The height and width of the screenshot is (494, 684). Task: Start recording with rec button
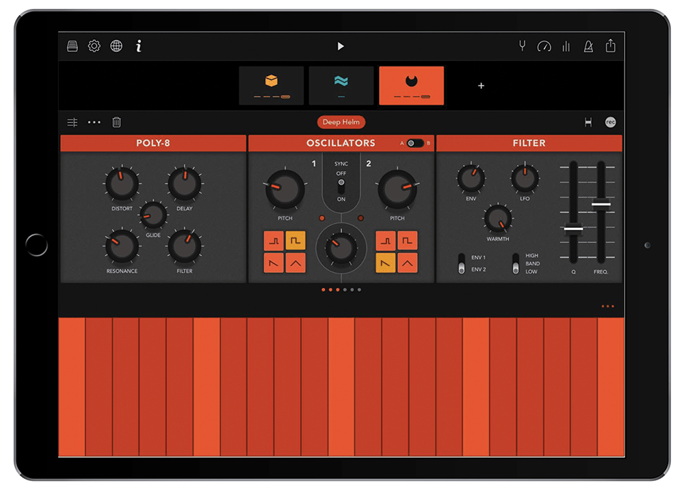(x=611, y=122)
